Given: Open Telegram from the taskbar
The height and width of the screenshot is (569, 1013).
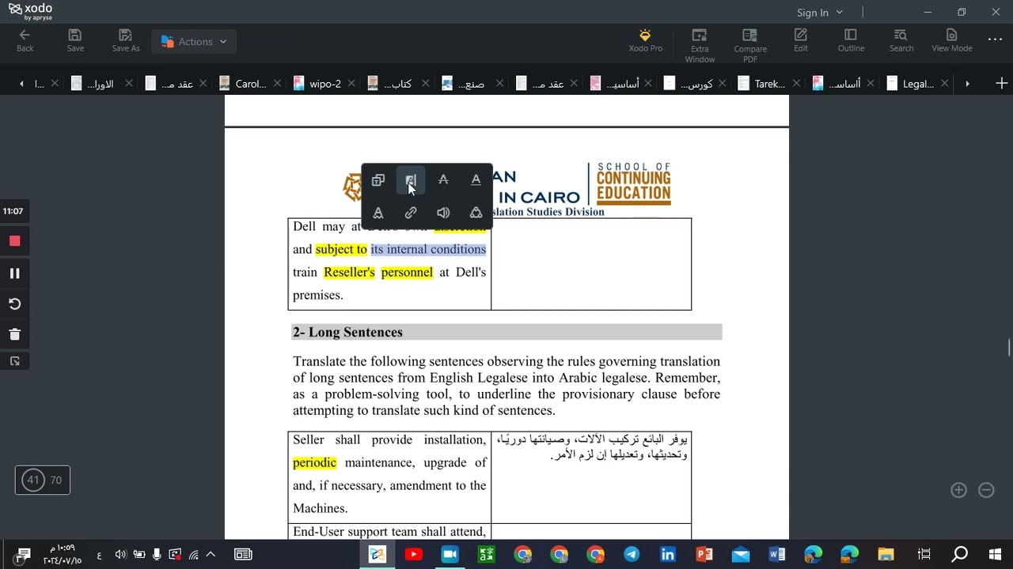Looking at the screenshot, I should 632,555.
